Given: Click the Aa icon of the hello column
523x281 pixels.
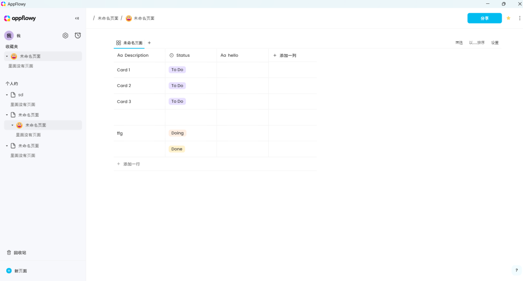Looking at the screenshot, I should click(x=223, y=55).
